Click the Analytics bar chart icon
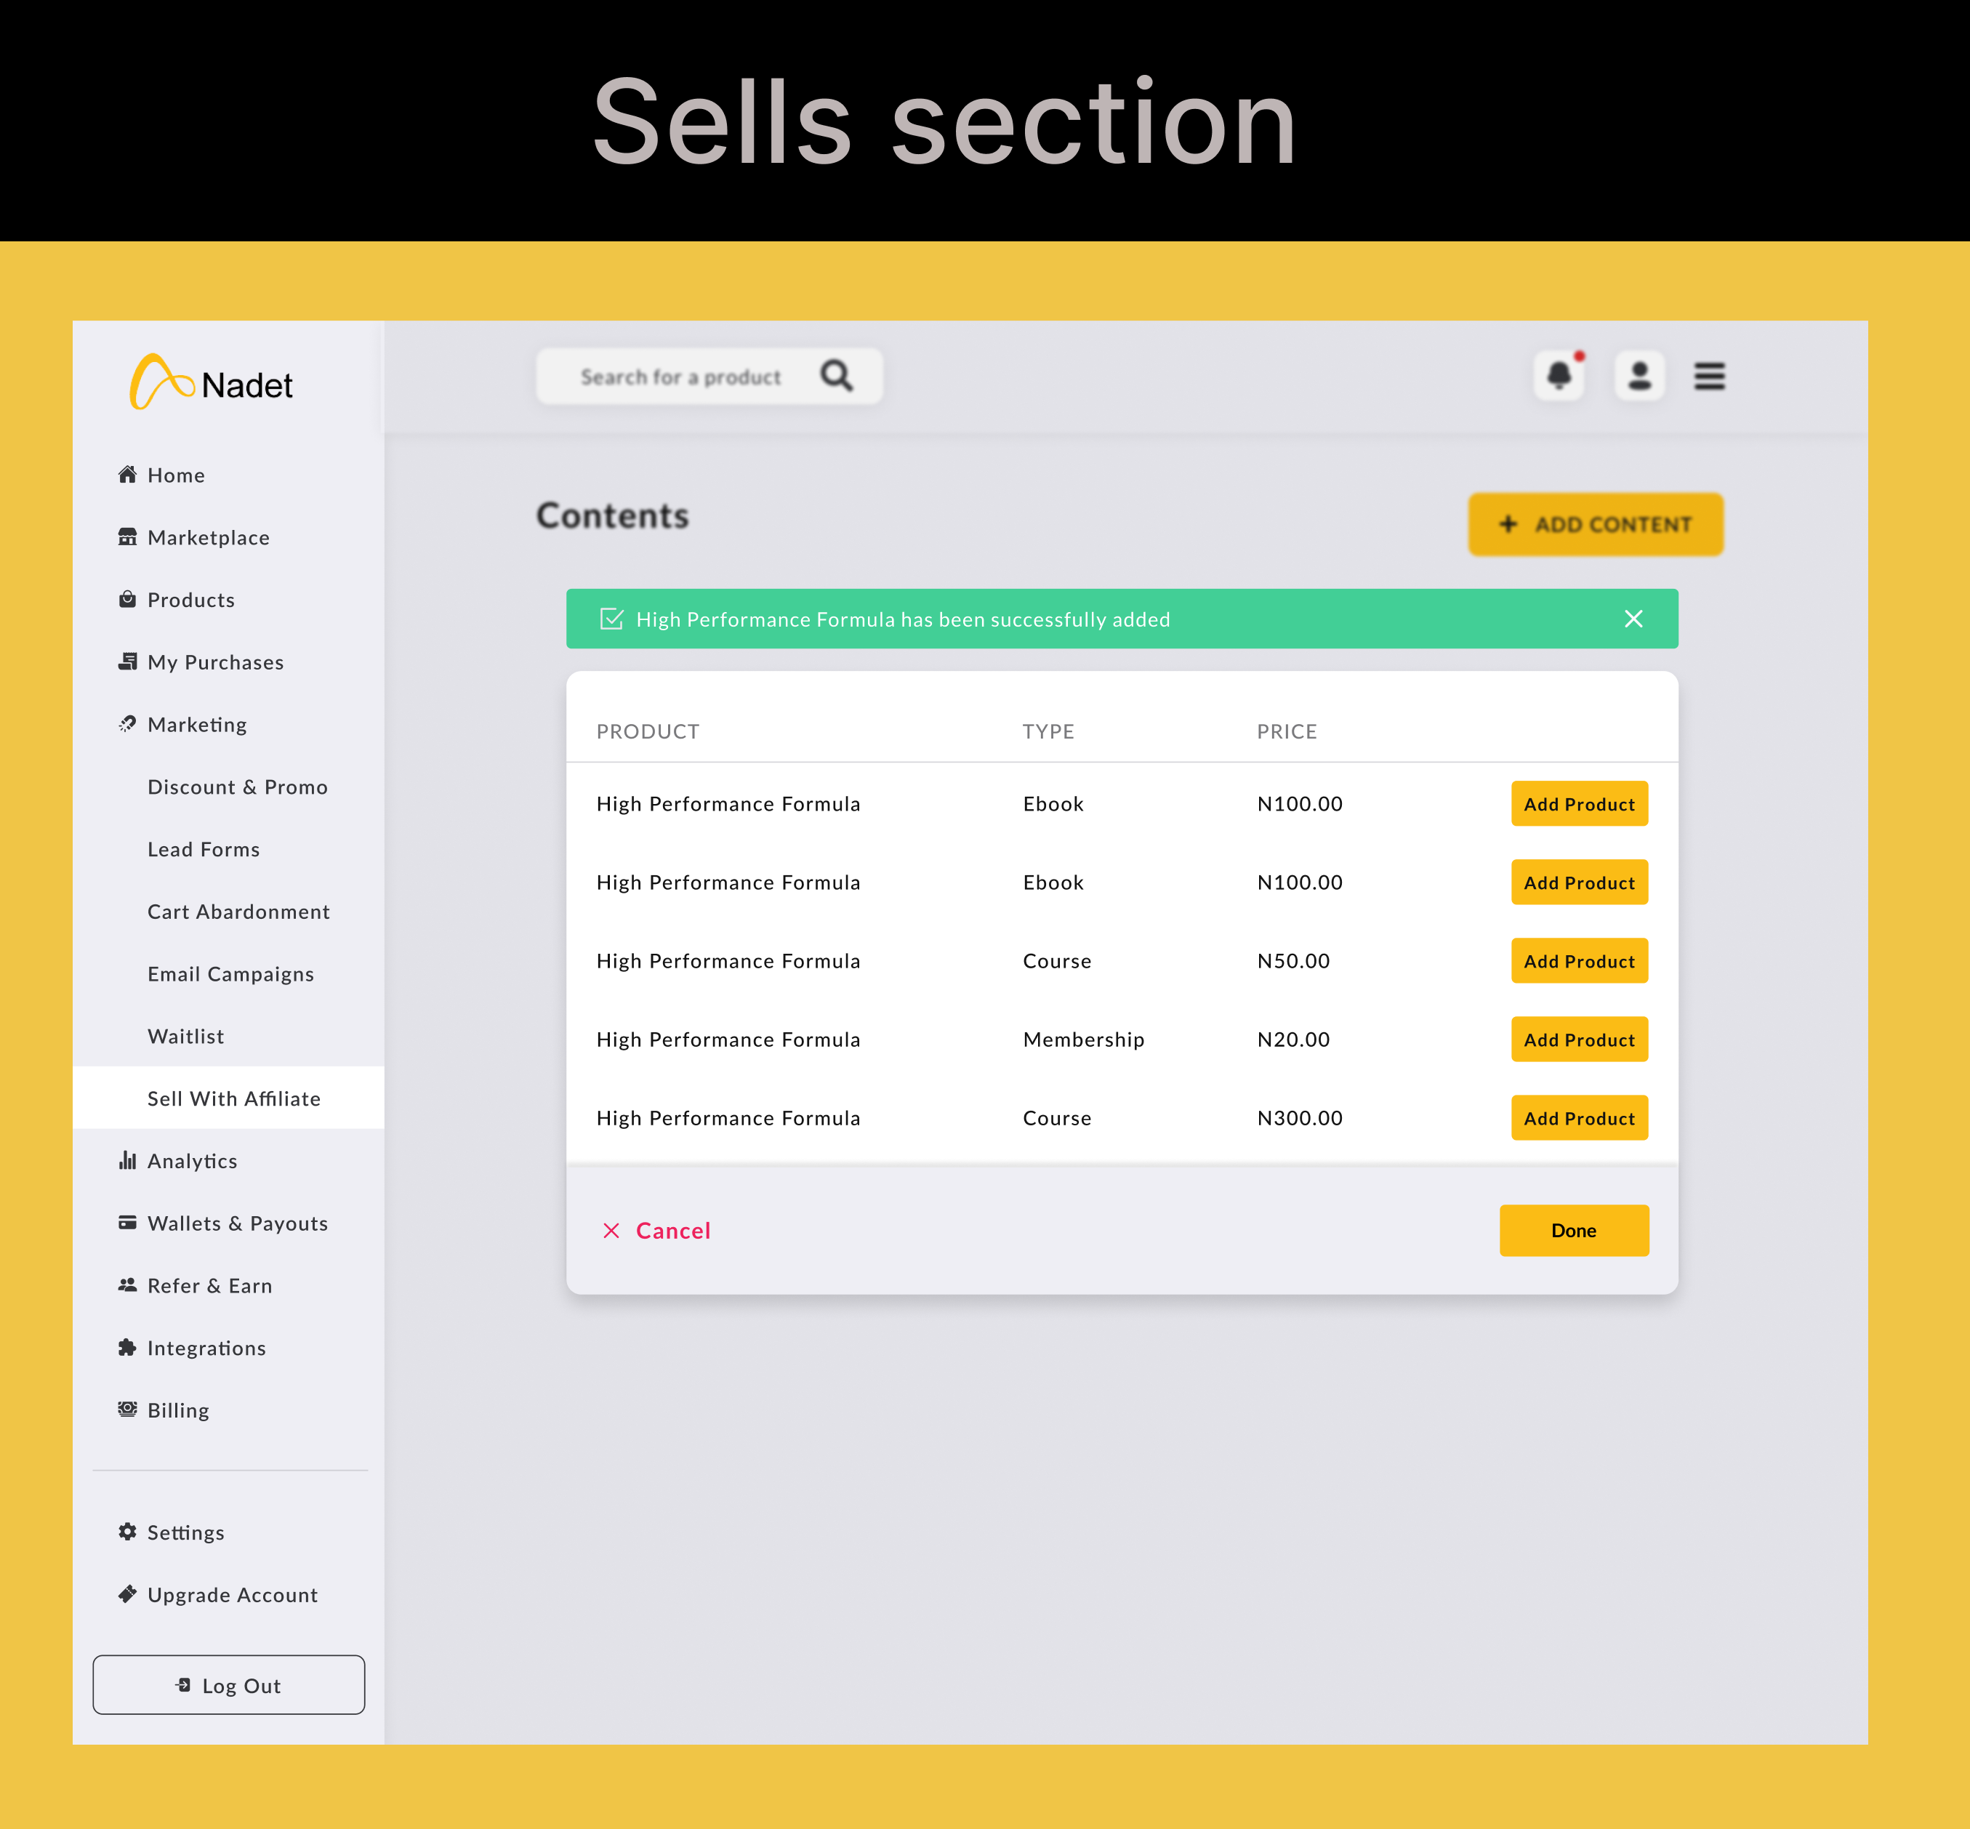 tap(128, 1160)
